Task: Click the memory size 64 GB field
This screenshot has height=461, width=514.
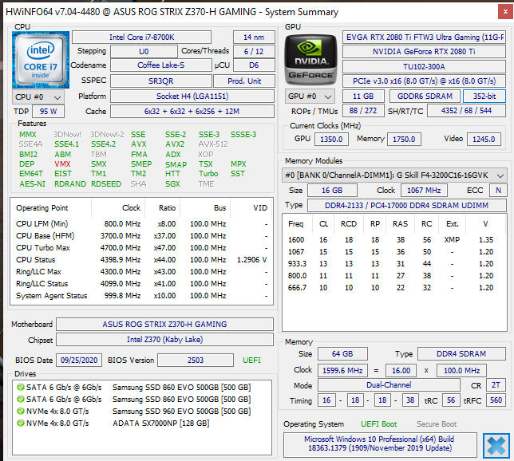Action: [x=342, y=354]
